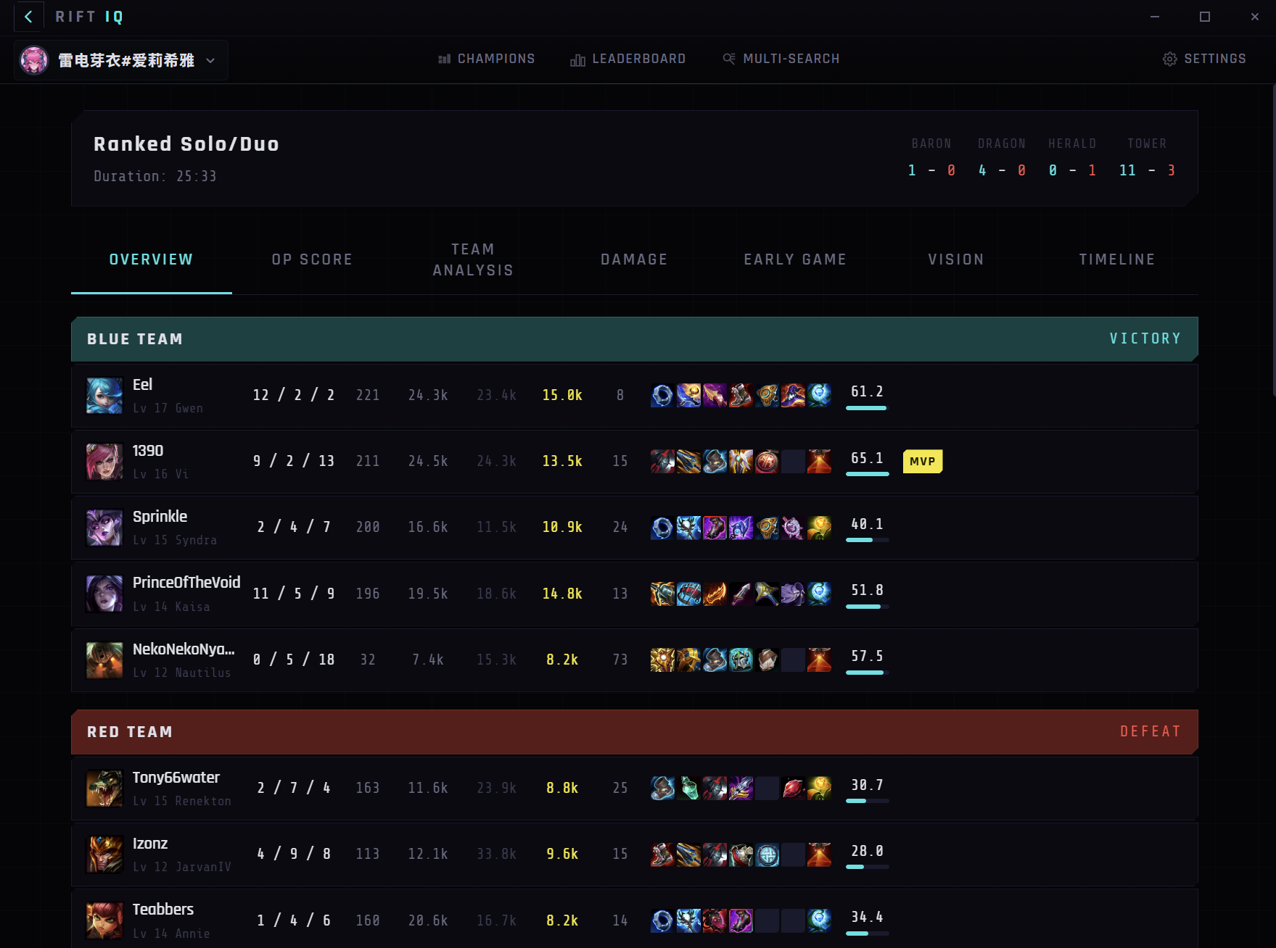The height and width of the screenshot is (948, 1276).
Task: Click the player name PrinceOfTheVoid
Action: pos(186,582)
